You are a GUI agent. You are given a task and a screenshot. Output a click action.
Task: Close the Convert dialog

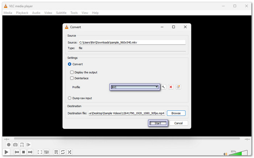(185, 27)
